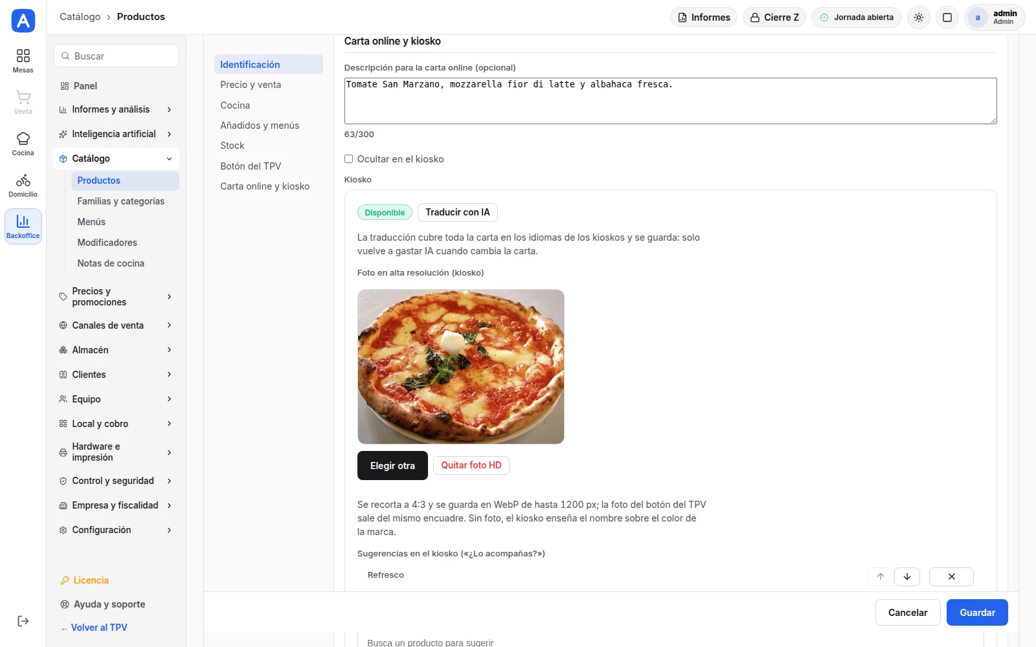Go to the Cocina form section

click(268, 105)
